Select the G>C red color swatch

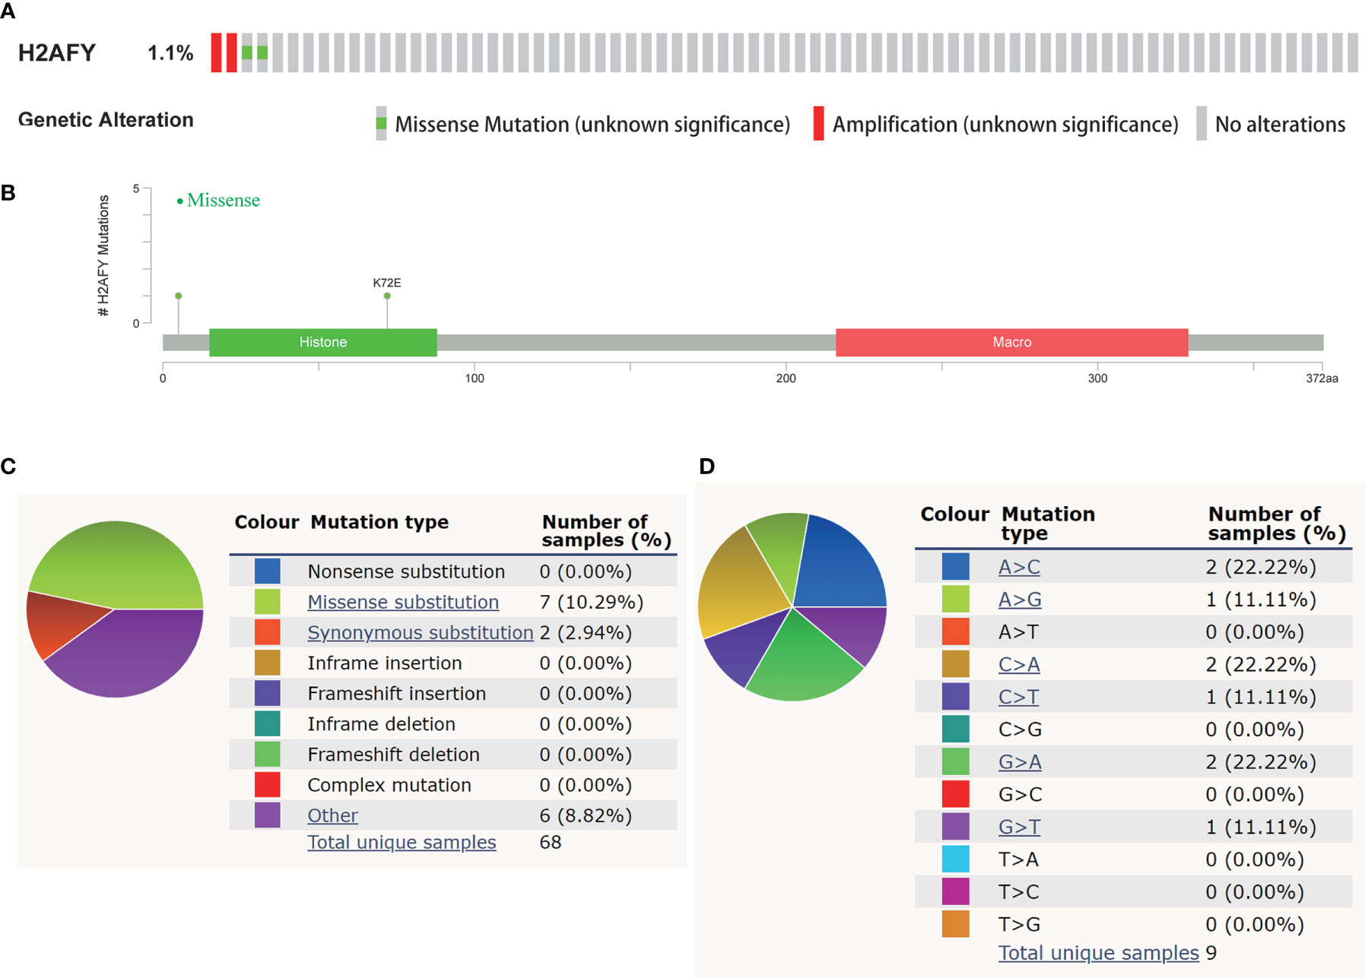point(955,793)
